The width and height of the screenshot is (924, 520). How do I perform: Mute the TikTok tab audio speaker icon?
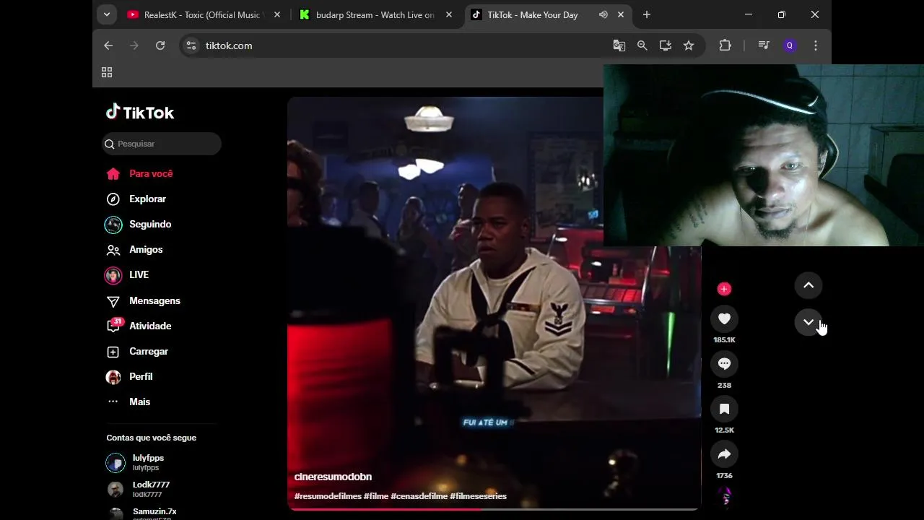coord(603,14)
